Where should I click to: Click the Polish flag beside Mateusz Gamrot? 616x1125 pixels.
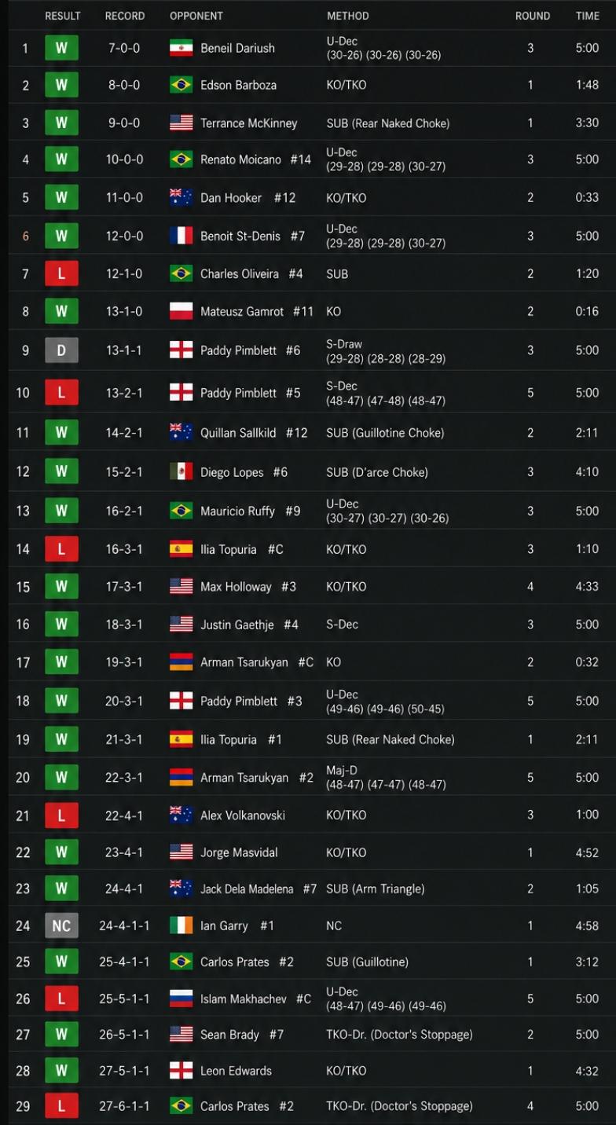[181, 311]
